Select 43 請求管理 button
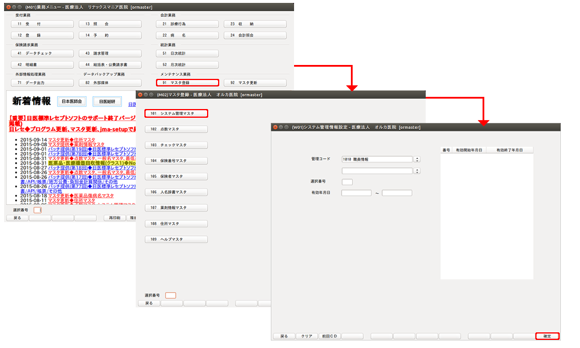Screen dimensions: 580x348 110,53
